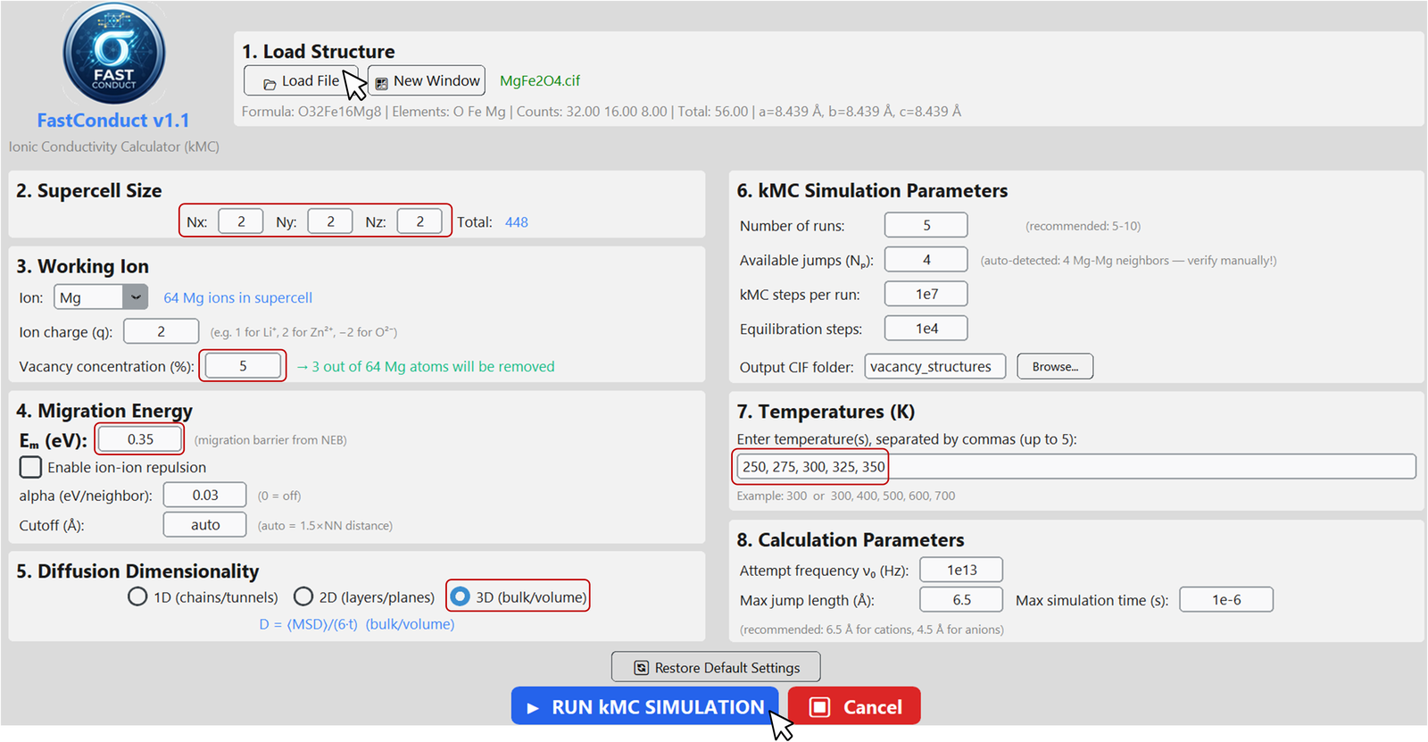This screenshot has width=1428, height=742.
Task: Click the Output CIF folder field
Action: tap(935, 366)
